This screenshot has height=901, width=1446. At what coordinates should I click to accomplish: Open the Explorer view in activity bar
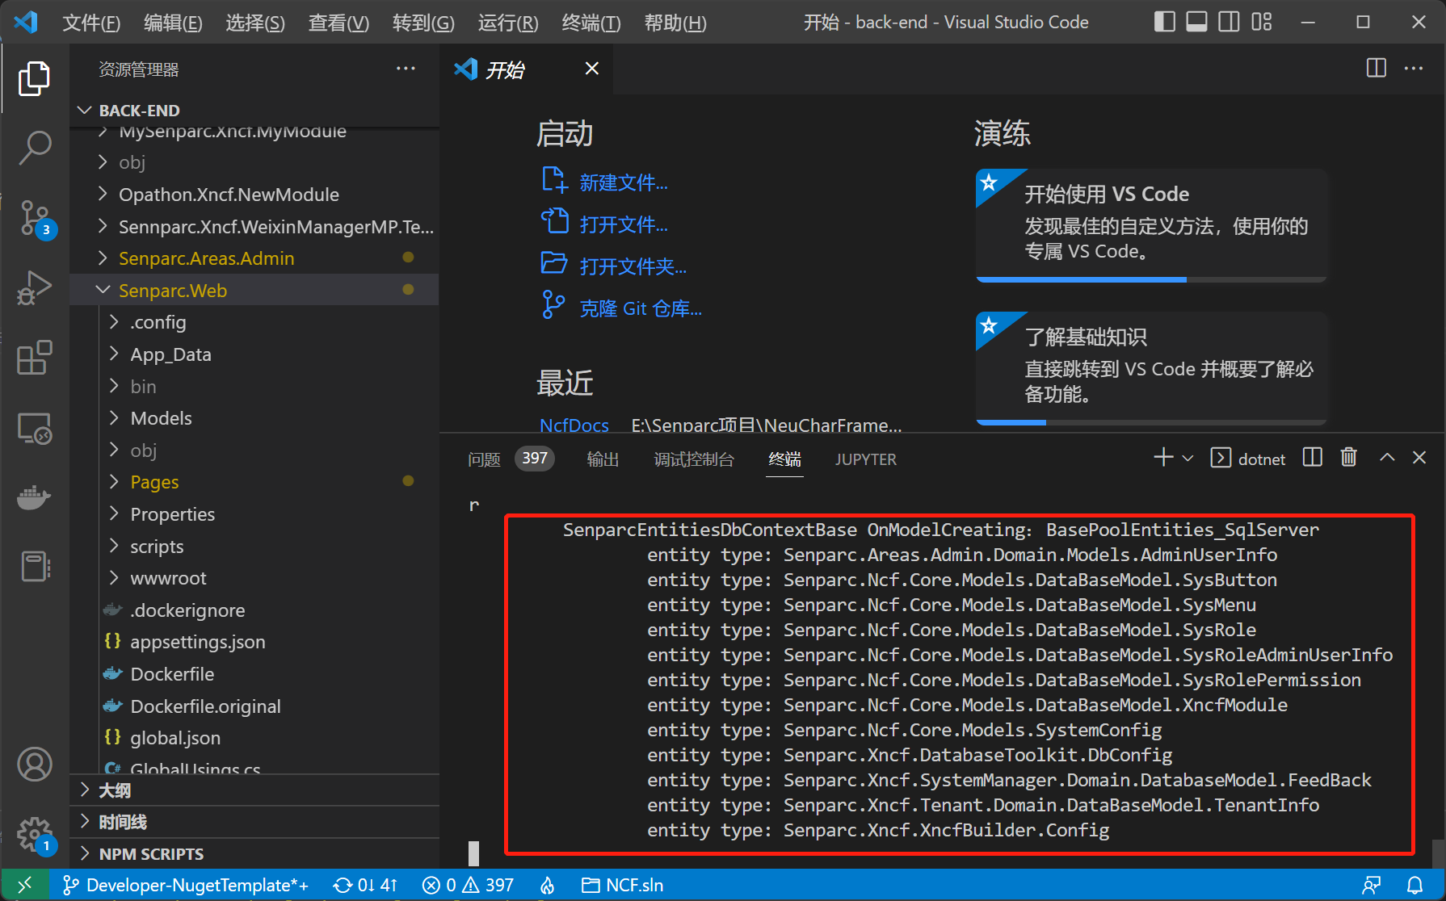click(x=34, y=78)
